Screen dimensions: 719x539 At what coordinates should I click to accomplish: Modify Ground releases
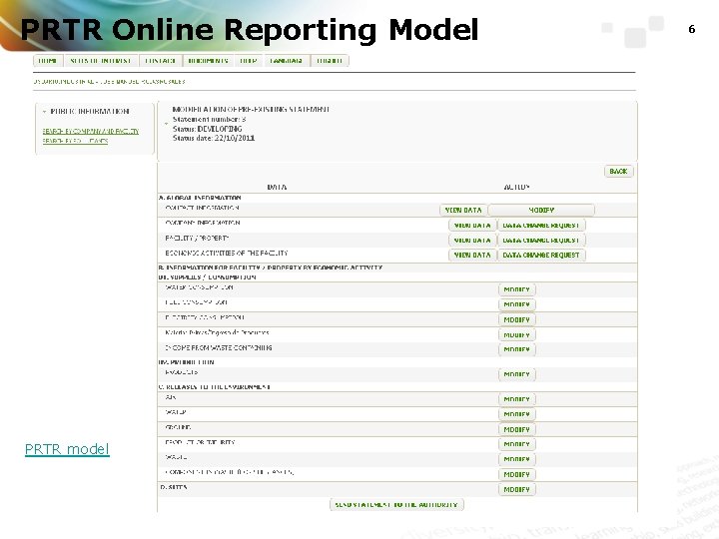(517, 429)
